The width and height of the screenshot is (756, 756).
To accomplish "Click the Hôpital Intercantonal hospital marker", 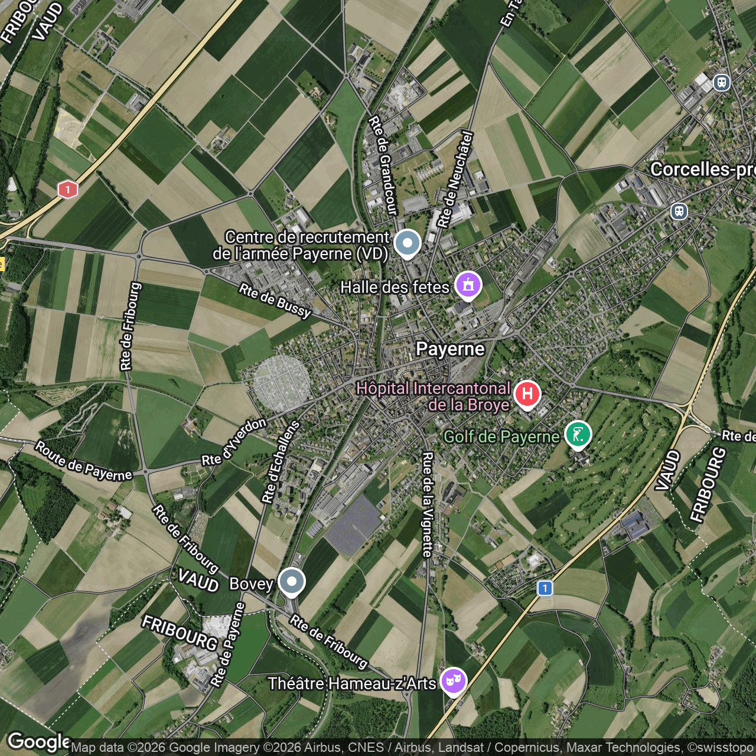I will (x=527, y=393).
